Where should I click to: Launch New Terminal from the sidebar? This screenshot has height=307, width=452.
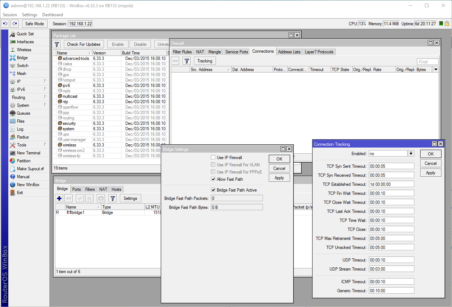[29, 153]
